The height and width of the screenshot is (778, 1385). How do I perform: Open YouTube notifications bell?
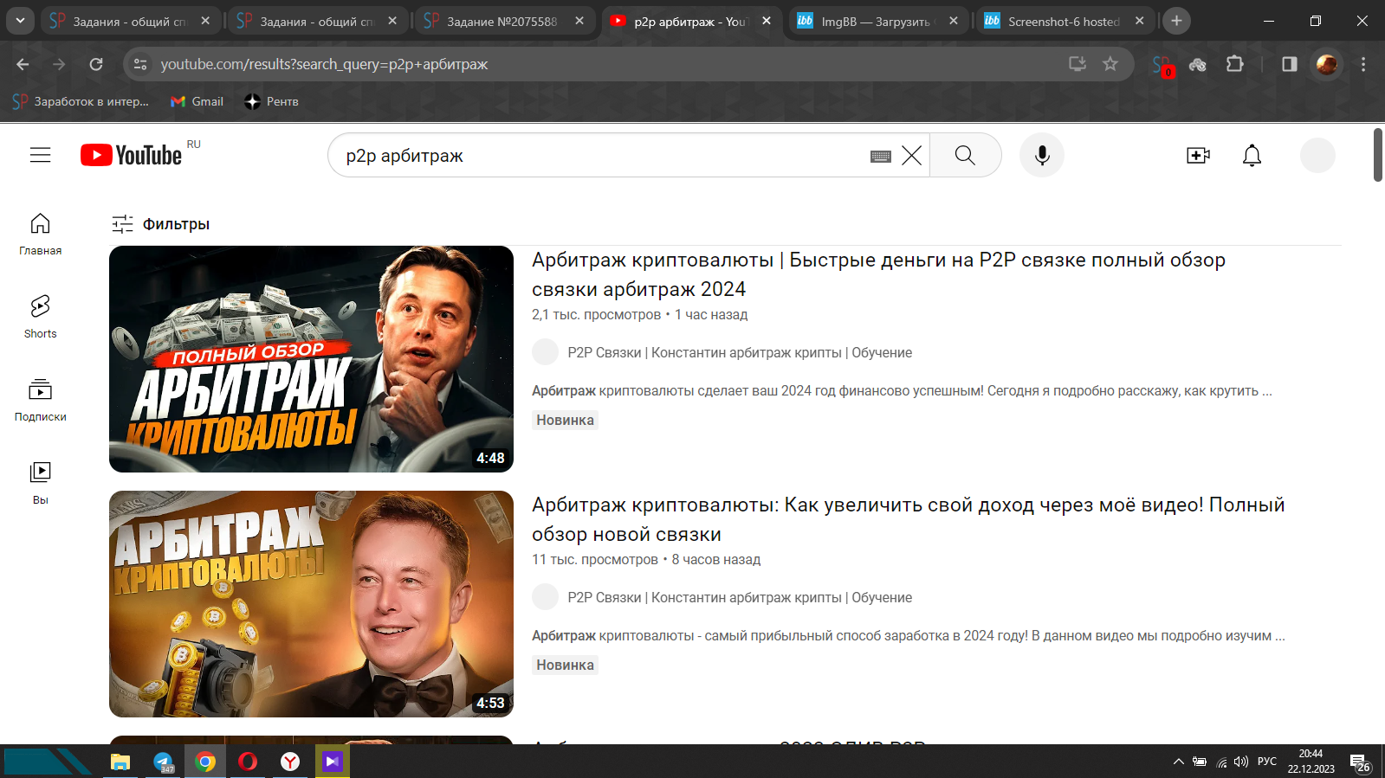point(1252,155)
